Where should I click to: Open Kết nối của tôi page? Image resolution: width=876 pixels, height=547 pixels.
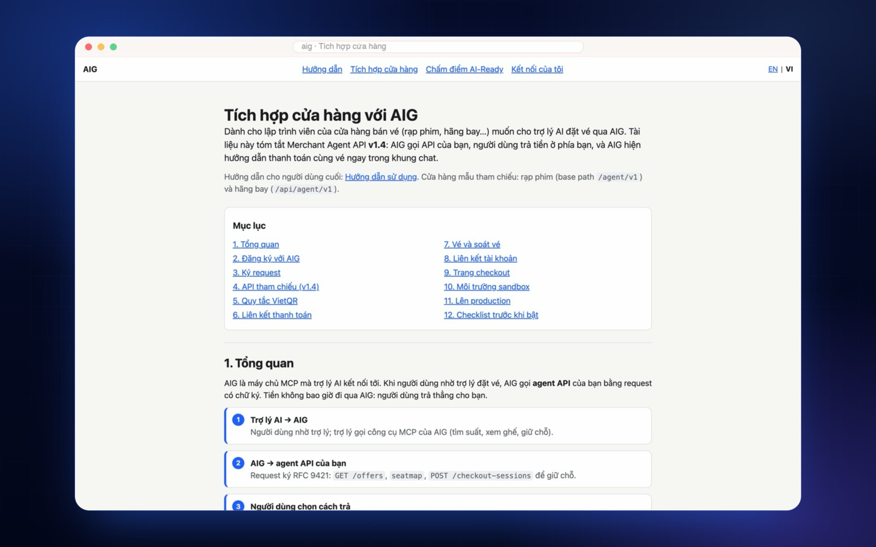pyautogui.click(x=537, y=69)
